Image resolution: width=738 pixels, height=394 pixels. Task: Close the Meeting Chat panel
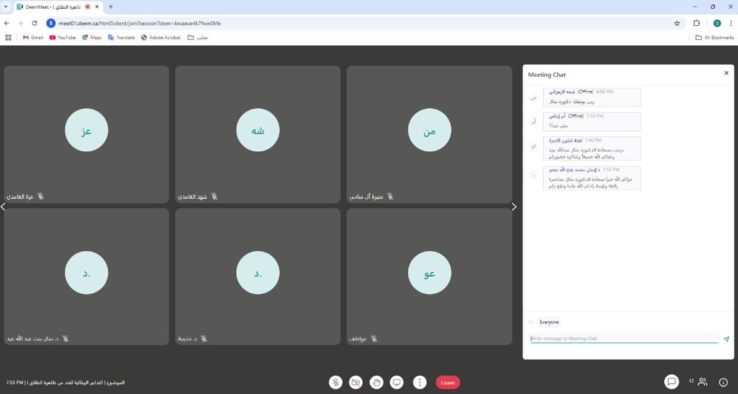click(x=726, y=73)
